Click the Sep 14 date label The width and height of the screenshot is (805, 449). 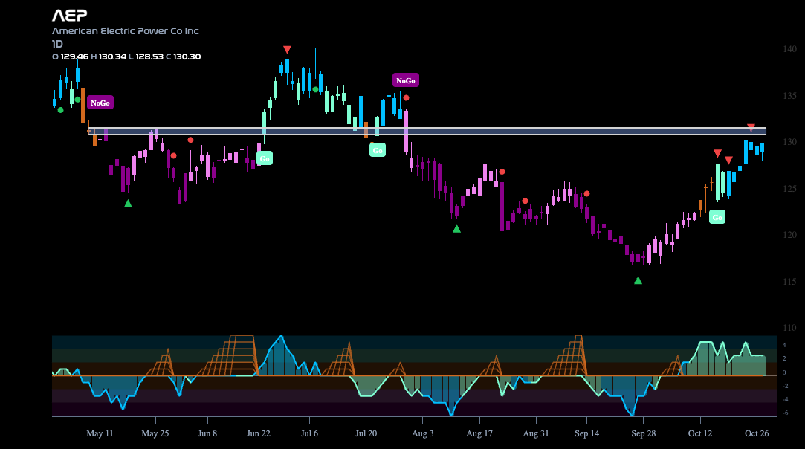586,433
